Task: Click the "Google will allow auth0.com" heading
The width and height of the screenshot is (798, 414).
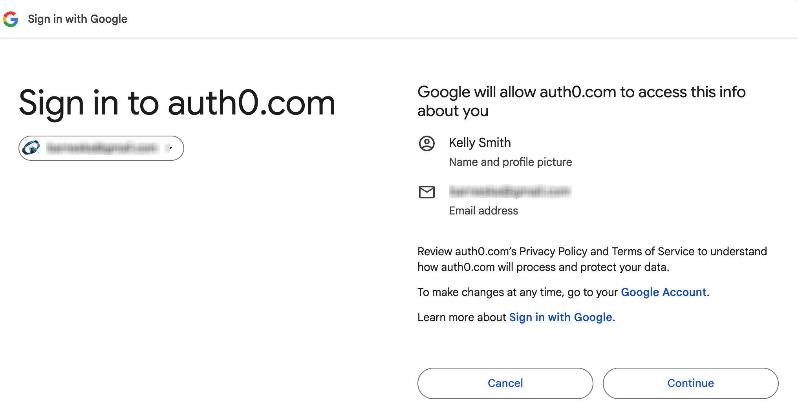Action: click(x=581, y=101)
